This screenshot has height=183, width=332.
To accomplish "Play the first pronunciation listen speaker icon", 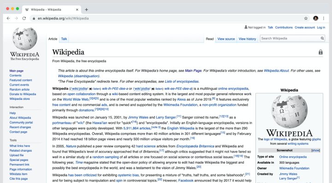I will 90,89.
